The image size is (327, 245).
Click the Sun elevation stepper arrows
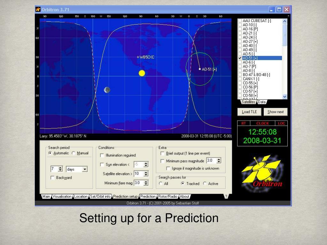146,164
